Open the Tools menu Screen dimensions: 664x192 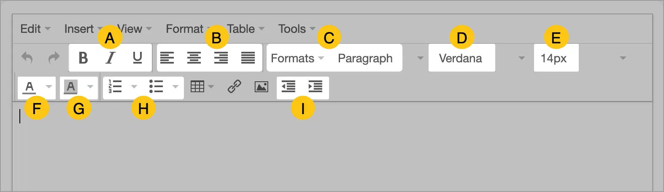coord(297,29)
